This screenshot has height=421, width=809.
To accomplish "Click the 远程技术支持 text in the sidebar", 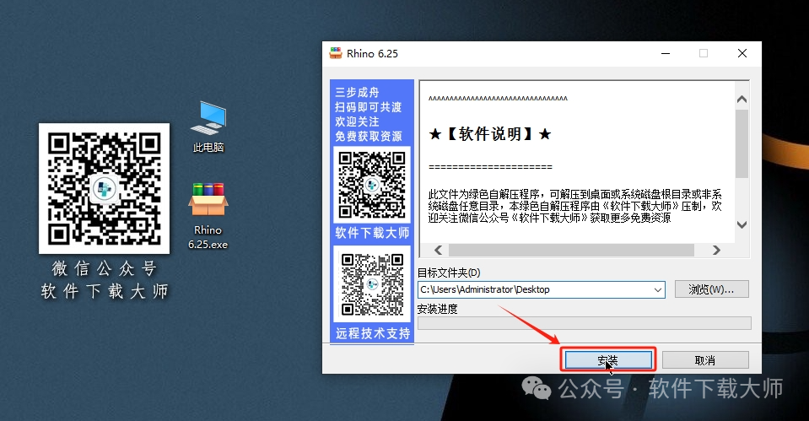I will point(373,333).
